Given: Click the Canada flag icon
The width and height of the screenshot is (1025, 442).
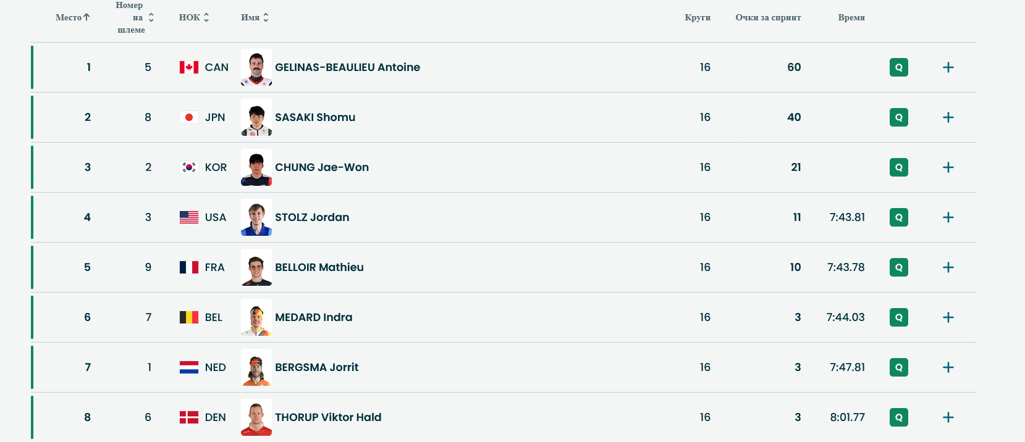Looking at the screenshot, I should (x=188, y=67).
